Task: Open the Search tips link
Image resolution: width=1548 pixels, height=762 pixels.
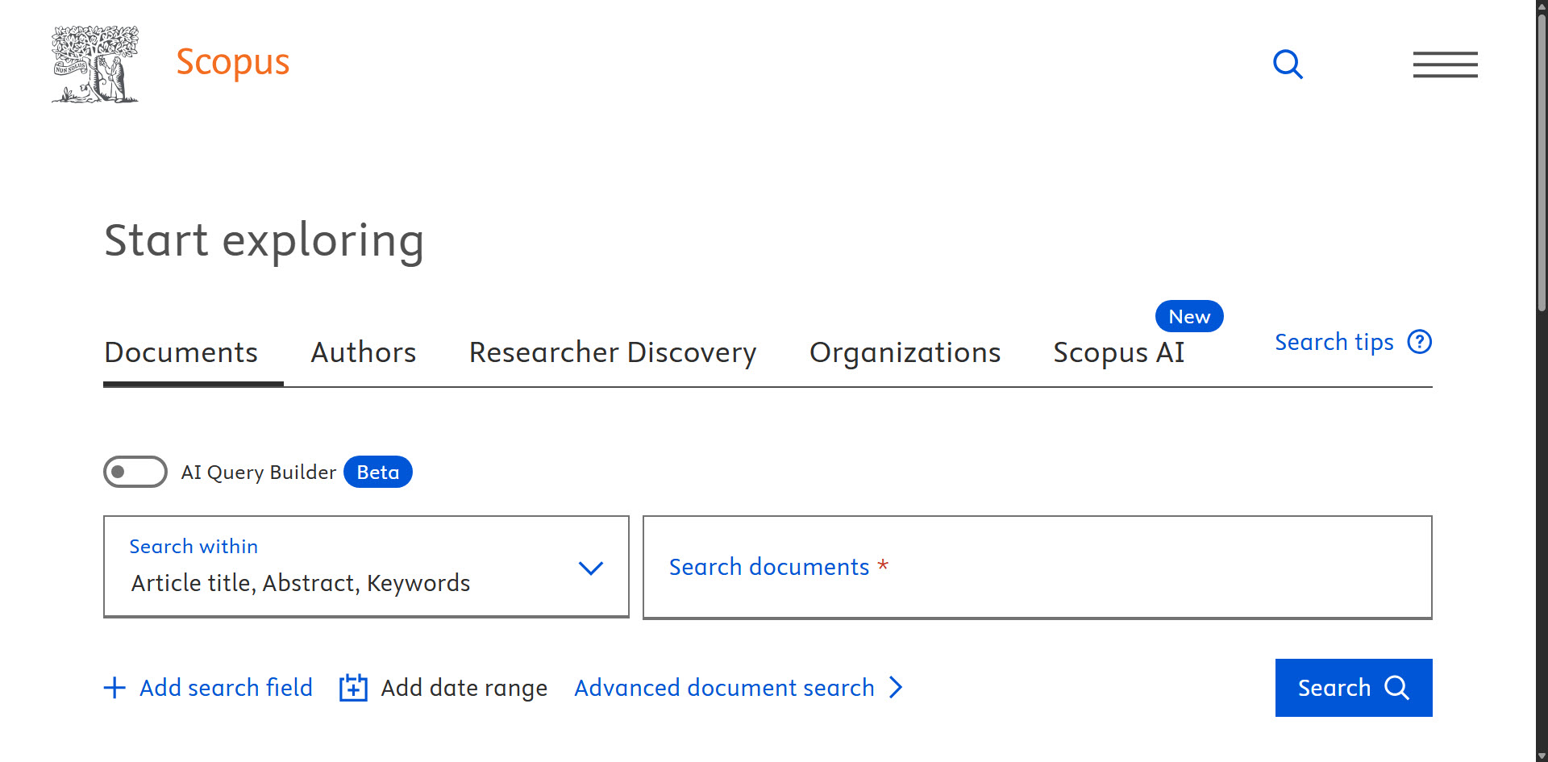Action: tap(1334, 342)
